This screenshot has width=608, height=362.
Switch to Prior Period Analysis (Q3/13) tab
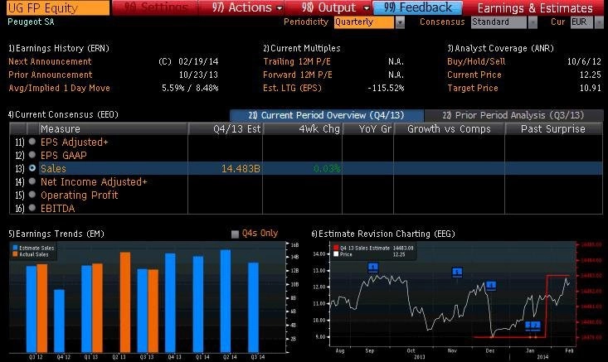click(x=513, y=115)
